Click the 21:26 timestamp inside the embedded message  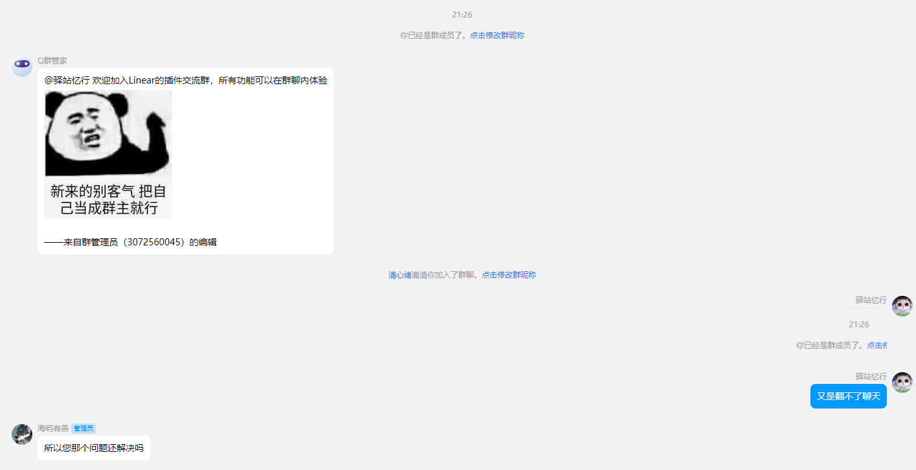[x=858, y=324]
